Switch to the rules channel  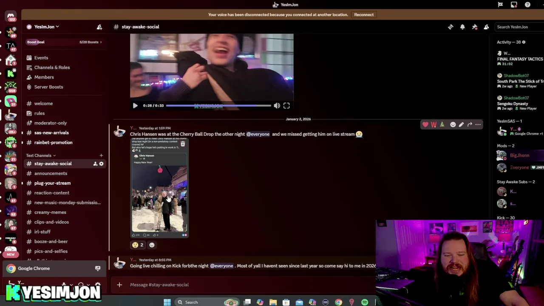pyautogui.click(x=39, y=113)
